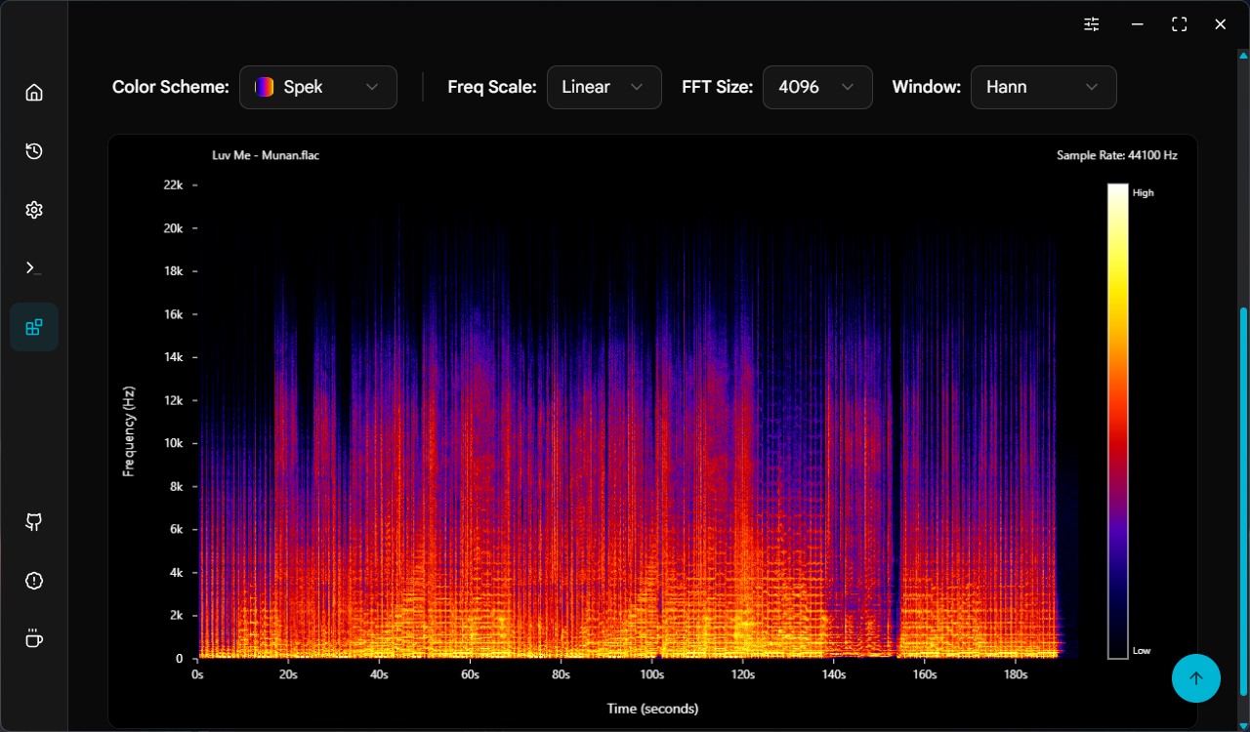The width and height of the screenshot is (1250, 732).
Task: Open the sliders options icon in title bar
Action: tap(1092, 24)
